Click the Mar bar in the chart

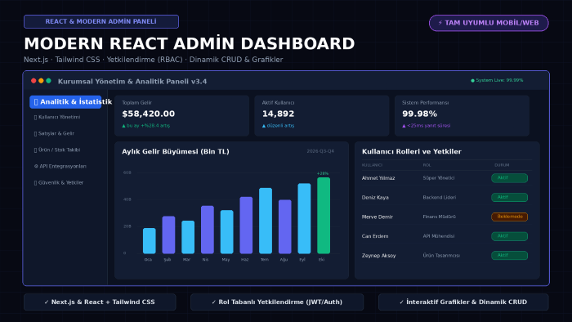tap(188, 237)
